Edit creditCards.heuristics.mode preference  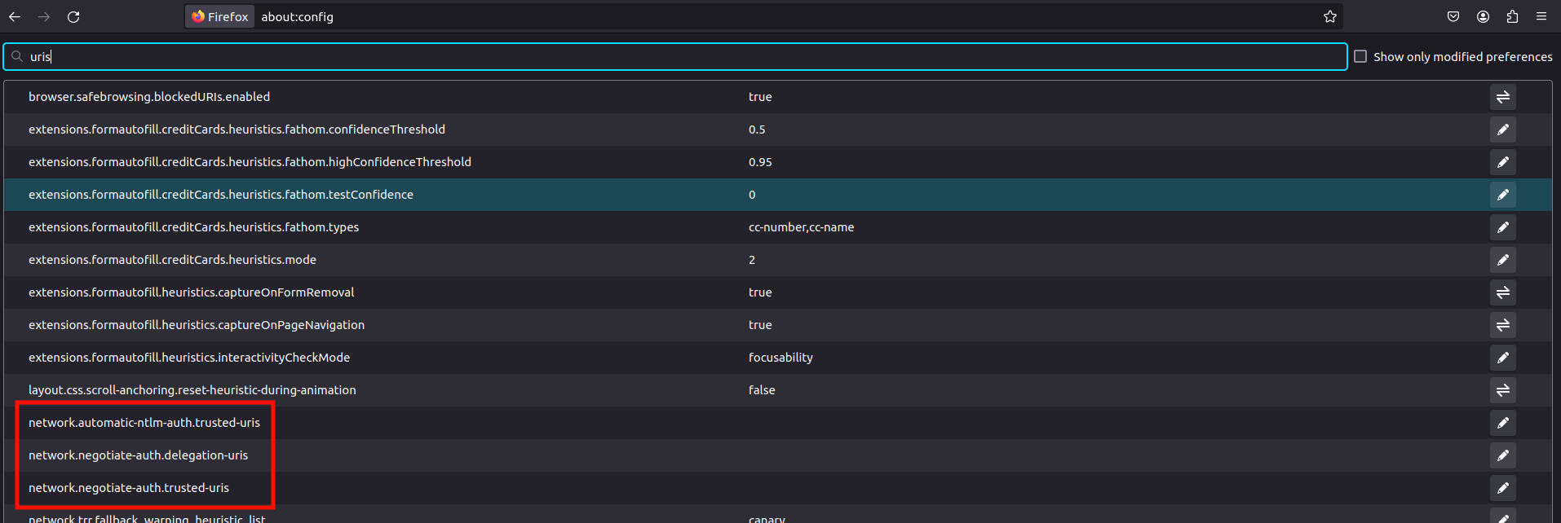pyautogui.click(x=1503, y=260)
